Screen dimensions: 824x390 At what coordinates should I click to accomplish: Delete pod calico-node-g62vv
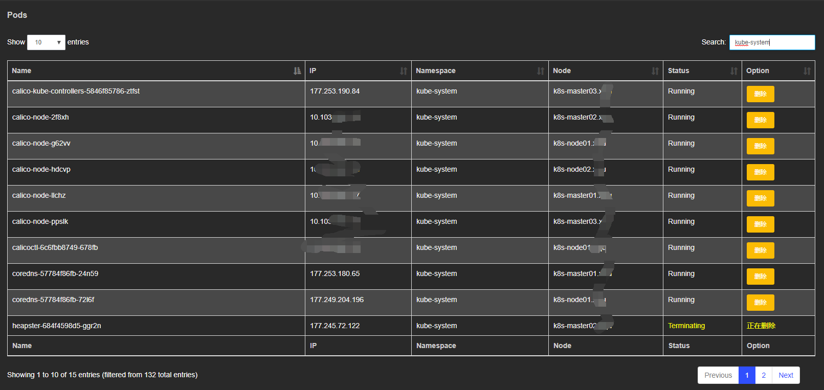click(x=760, y=146)
